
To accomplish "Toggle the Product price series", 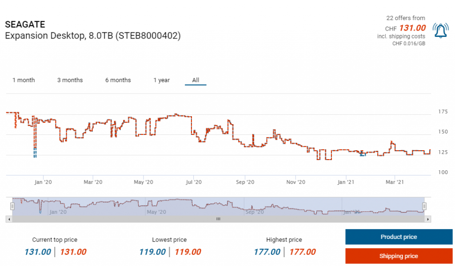I will point(399,237).
